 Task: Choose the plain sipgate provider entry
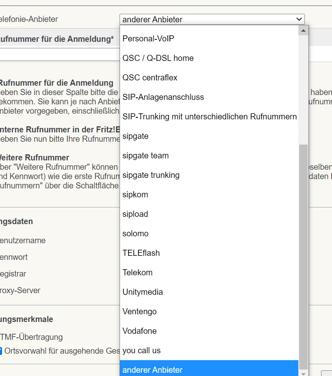[x=209, y=136]
